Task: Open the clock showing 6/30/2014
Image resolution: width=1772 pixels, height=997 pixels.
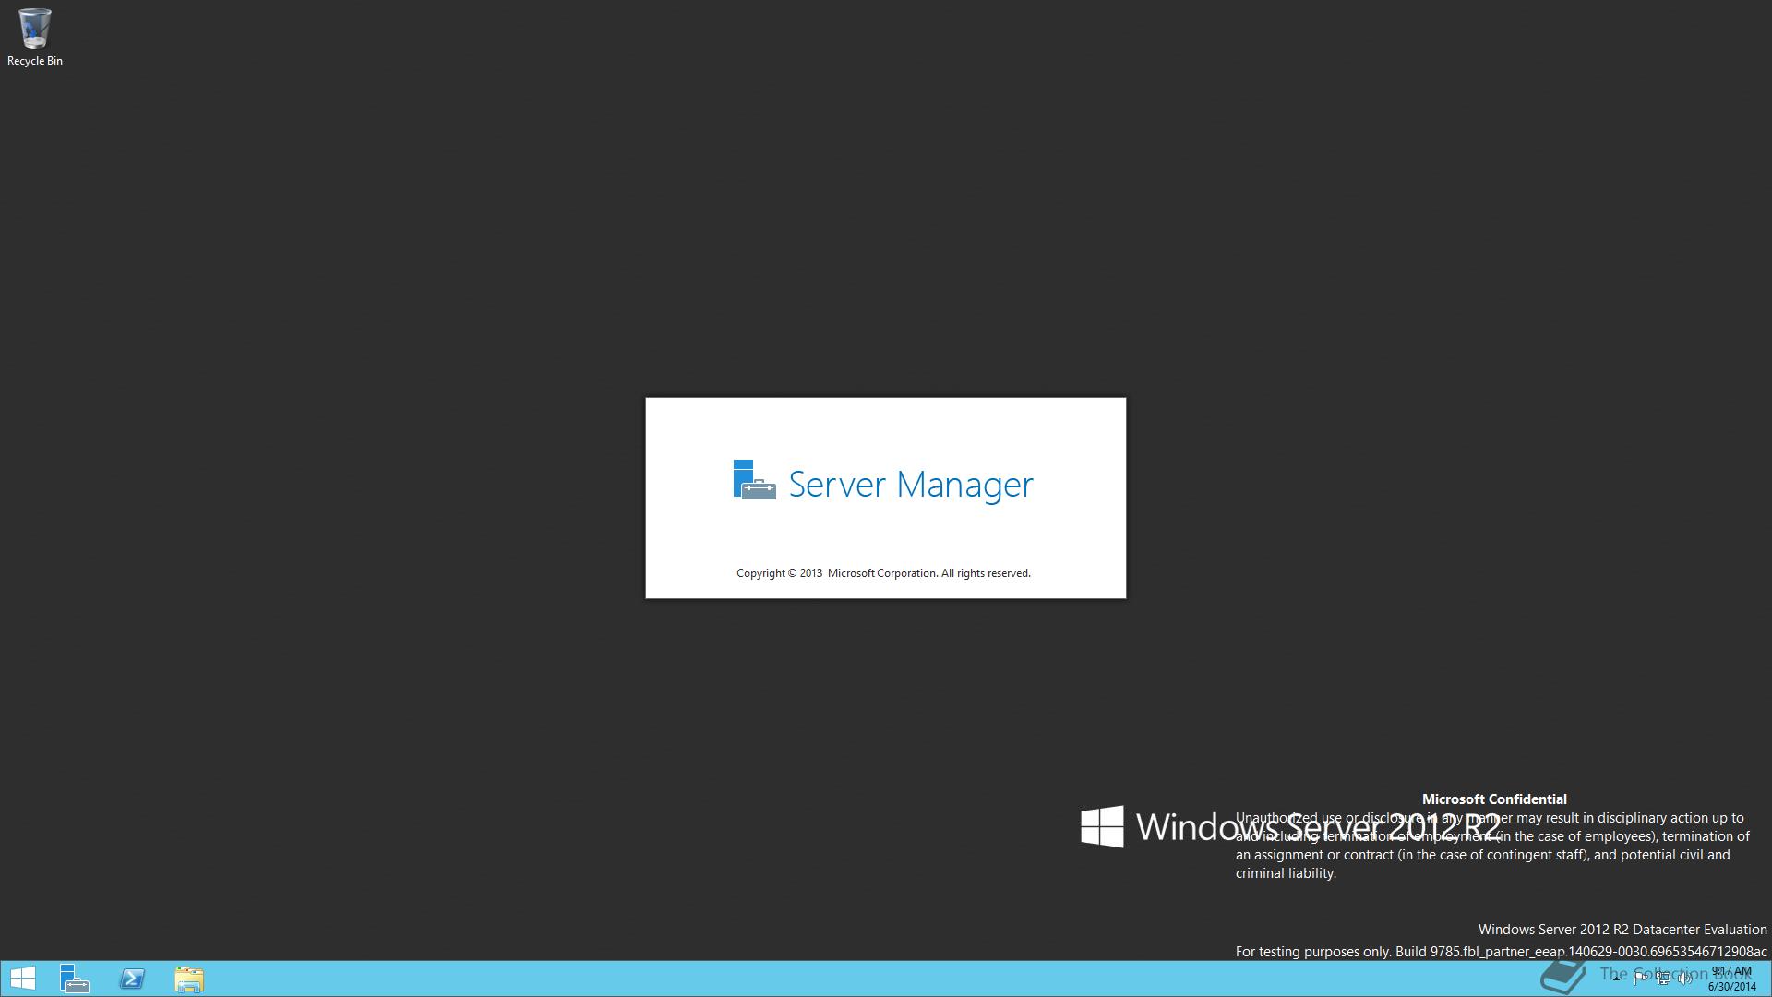Action: point(1732,979)
